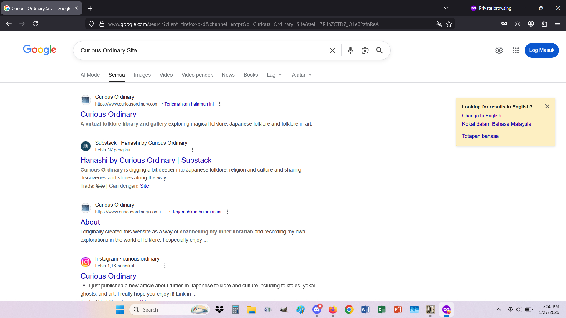The width and height of the screenshot is (566, 318).
Task: Open Google Lens image search
Action: (x=365, y=50)
